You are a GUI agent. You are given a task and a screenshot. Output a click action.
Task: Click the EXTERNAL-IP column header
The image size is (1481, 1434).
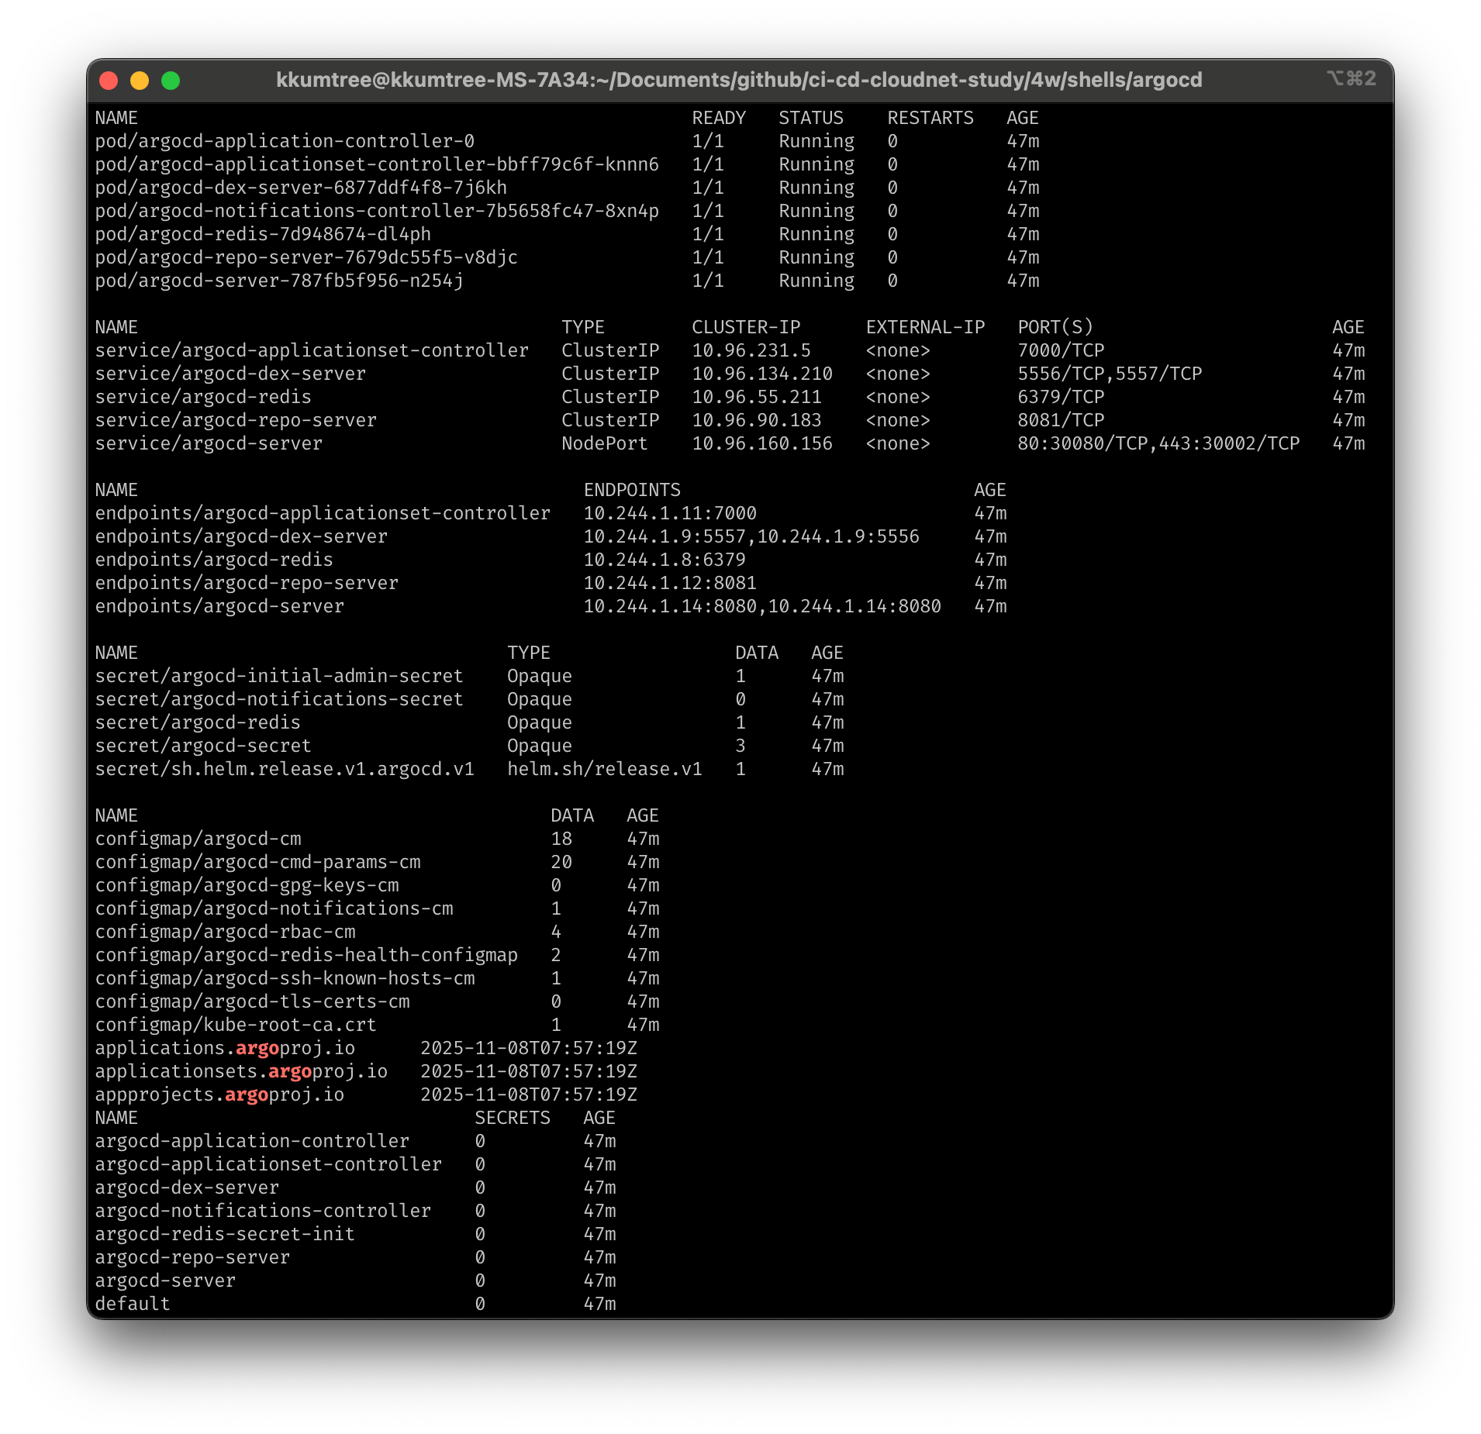925,328
